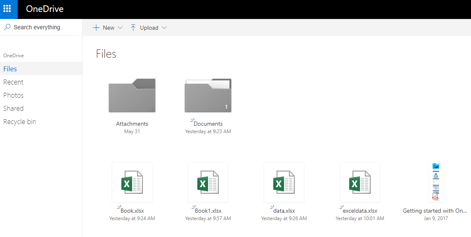The width and height of the screenshot is (471, 237).
Task: Click the OneDrive sidebar section label
Action: [x=14, y=56]
